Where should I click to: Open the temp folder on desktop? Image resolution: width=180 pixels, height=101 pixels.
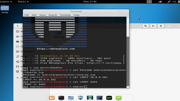pos(5,9)
